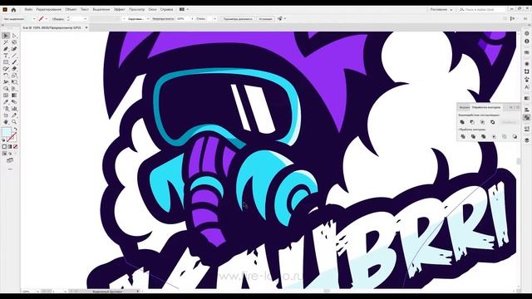
Task: Select the Perspective Grid tool
Action: coord(14,89)
